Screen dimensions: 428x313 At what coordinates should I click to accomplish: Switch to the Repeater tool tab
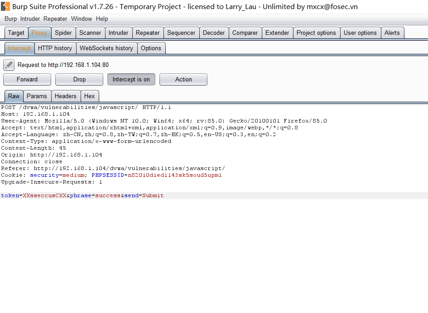(148, 33)
